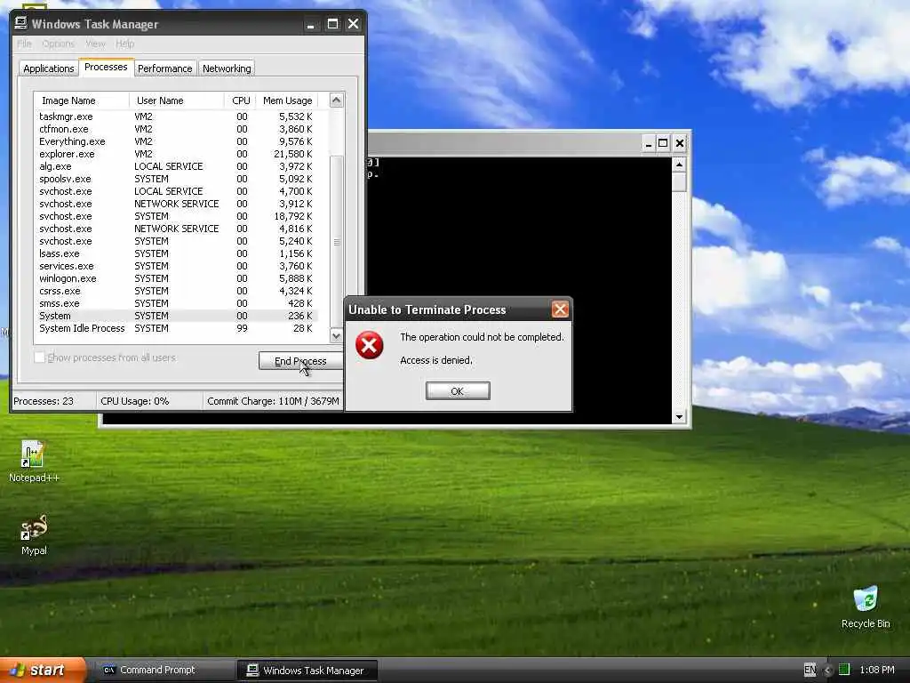Open the Performance tab
Image resolution: width=910 pixels, height=683 pixels.
point(164,68)
